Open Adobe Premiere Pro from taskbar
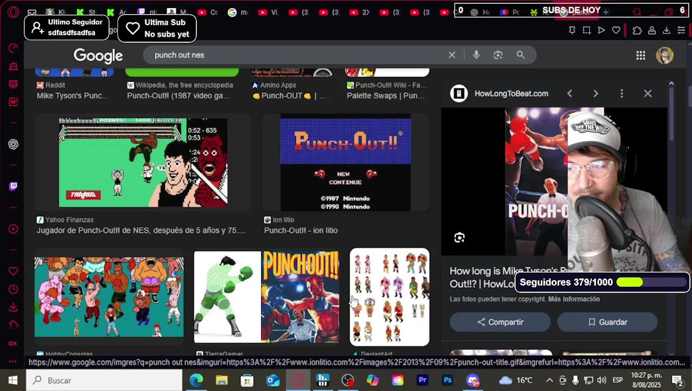The width and height of the screenshot is (692, 391). click(423, 380)
